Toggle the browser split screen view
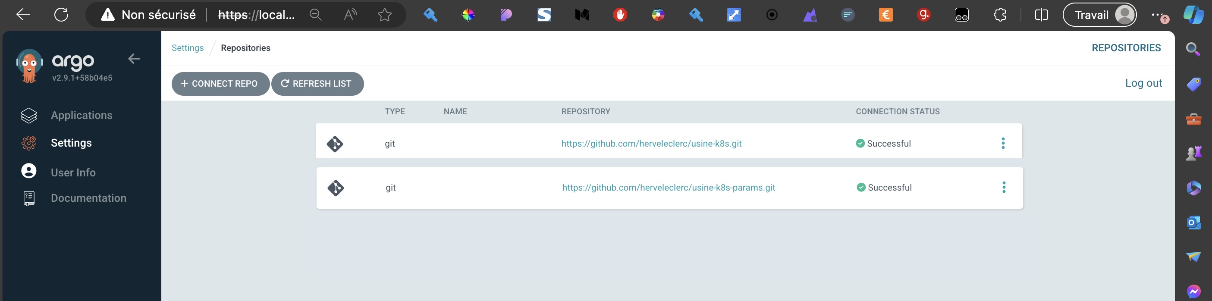Screen dimensions: 1212x301 tap(1041, 15)
